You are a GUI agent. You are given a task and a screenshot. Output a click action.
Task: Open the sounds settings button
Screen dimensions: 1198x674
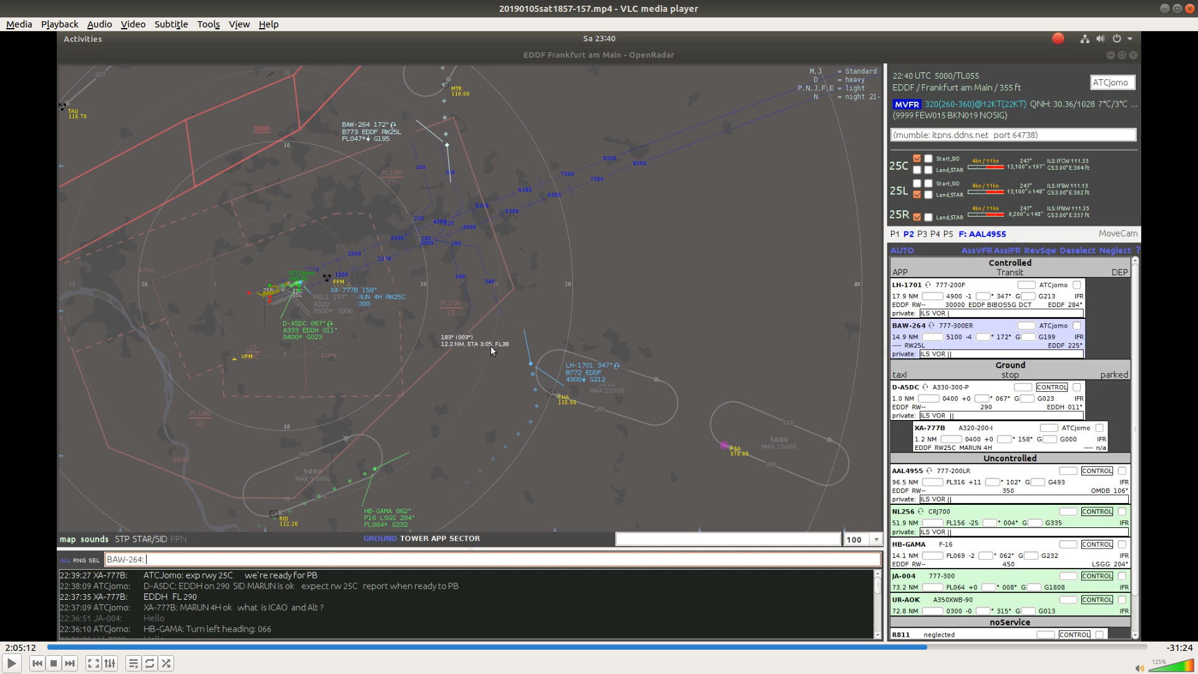(x=94, y=539)
